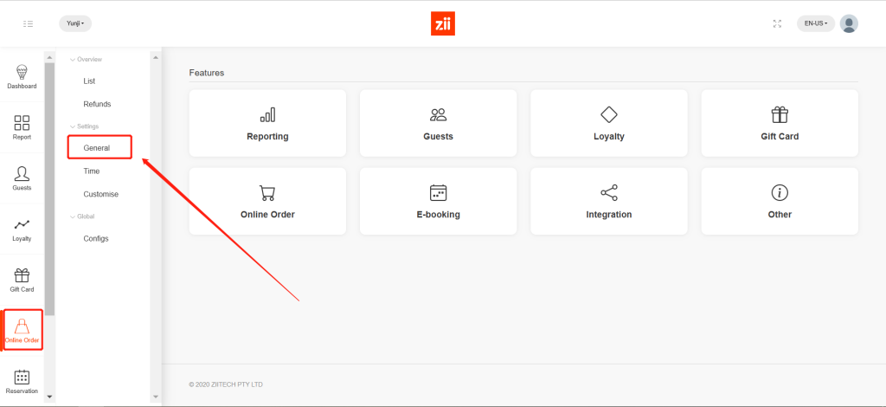Click the zii logo
This screenshot has width=886, height=407.
point(442,23)
